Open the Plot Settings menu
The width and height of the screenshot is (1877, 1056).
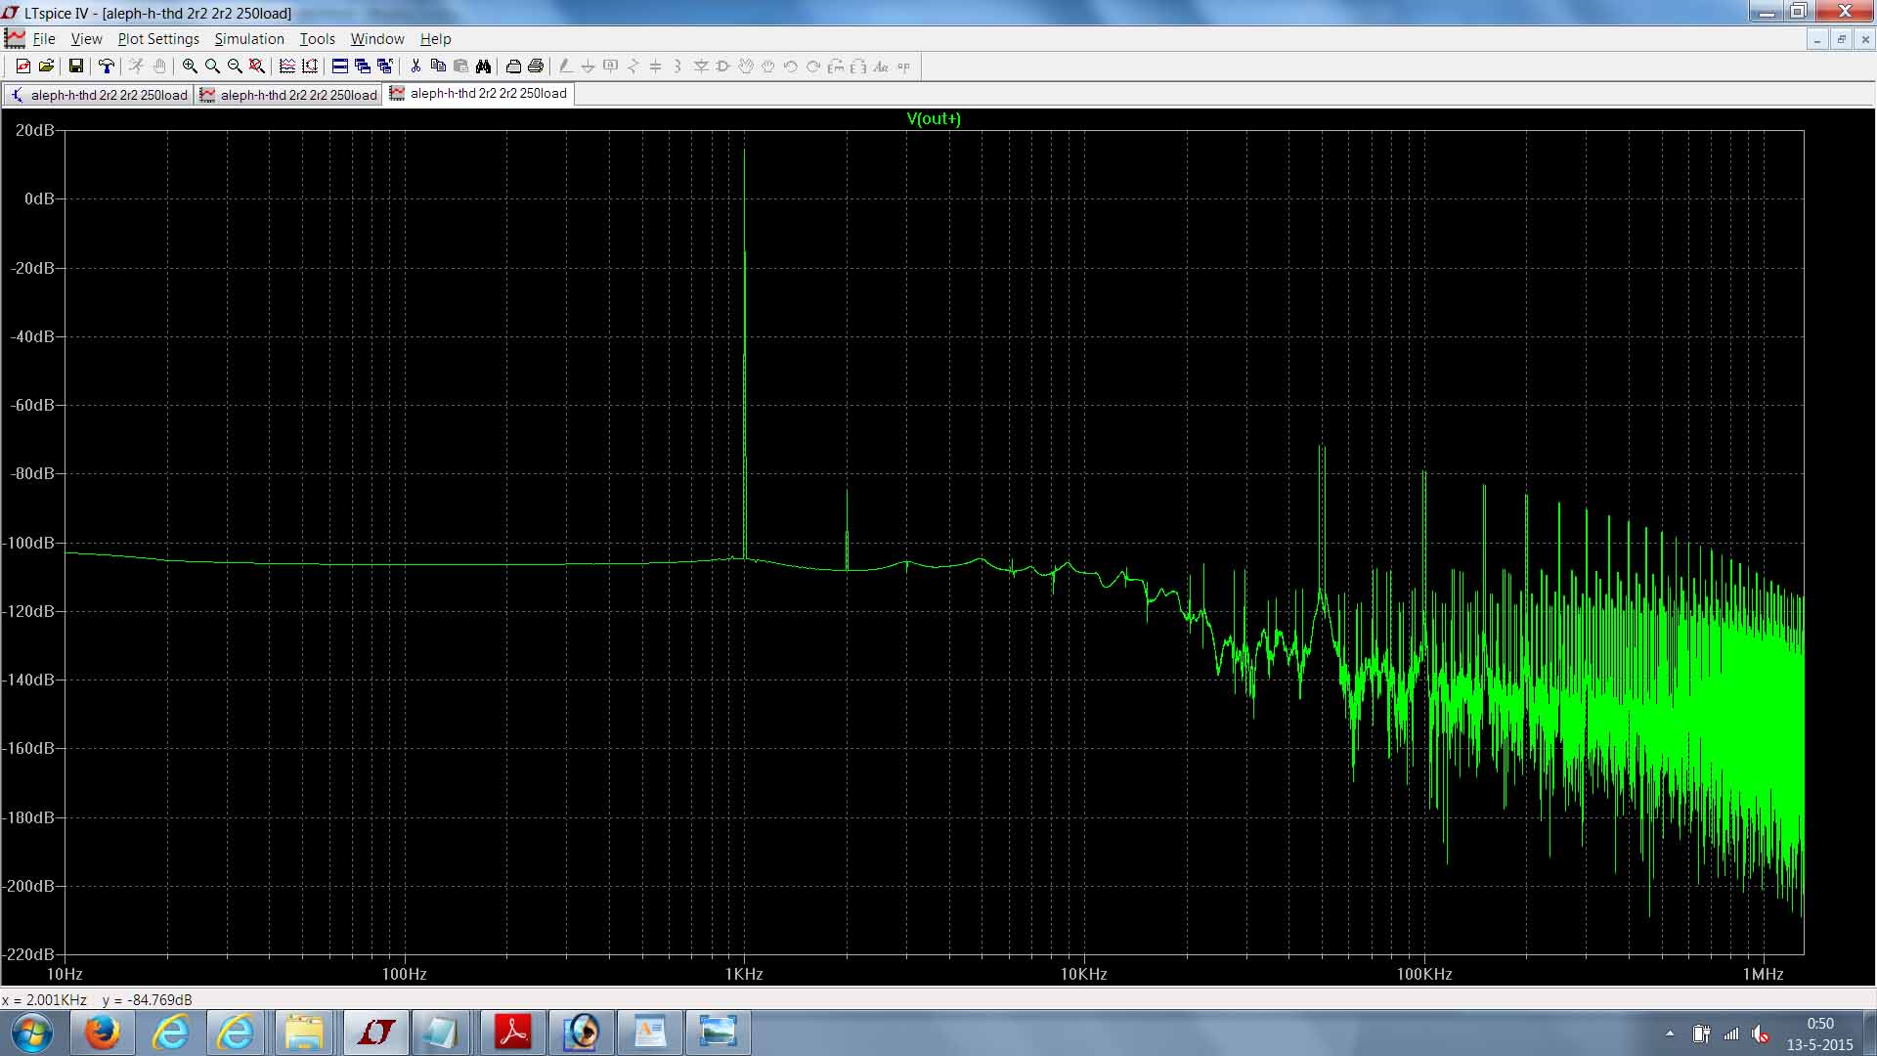158,39
